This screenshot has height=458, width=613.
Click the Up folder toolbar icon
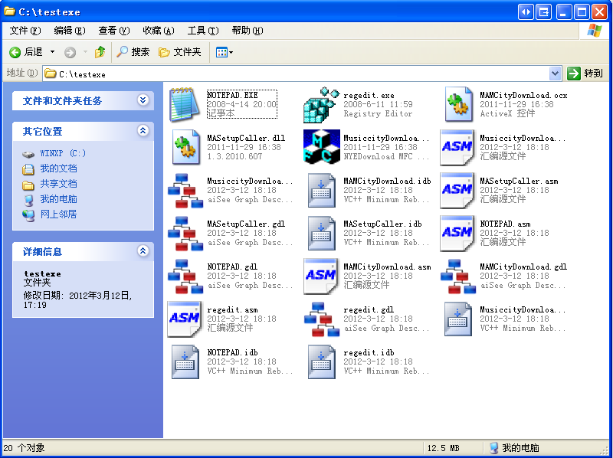click(x=100, y=52)
